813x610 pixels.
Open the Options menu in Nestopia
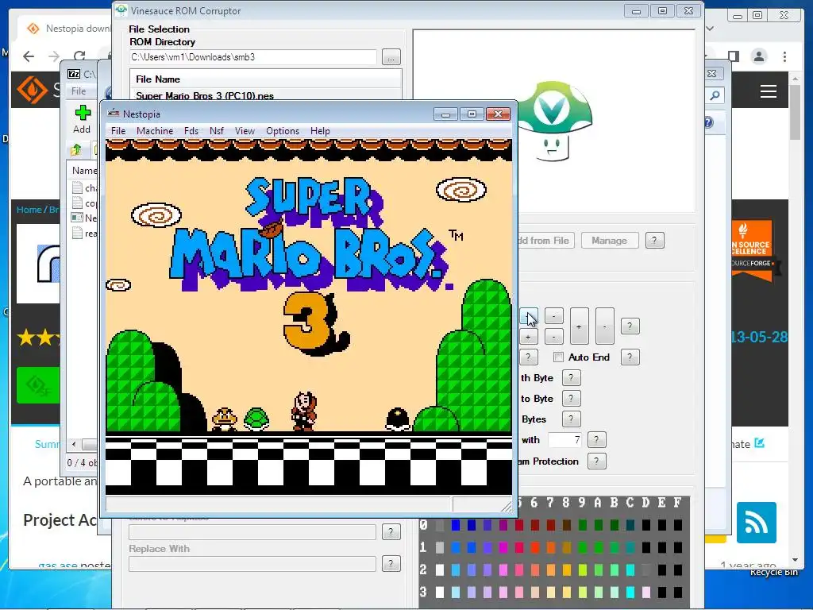[283, 131]
